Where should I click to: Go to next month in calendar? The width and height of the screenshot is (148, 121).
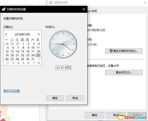[x=39, y=34]
